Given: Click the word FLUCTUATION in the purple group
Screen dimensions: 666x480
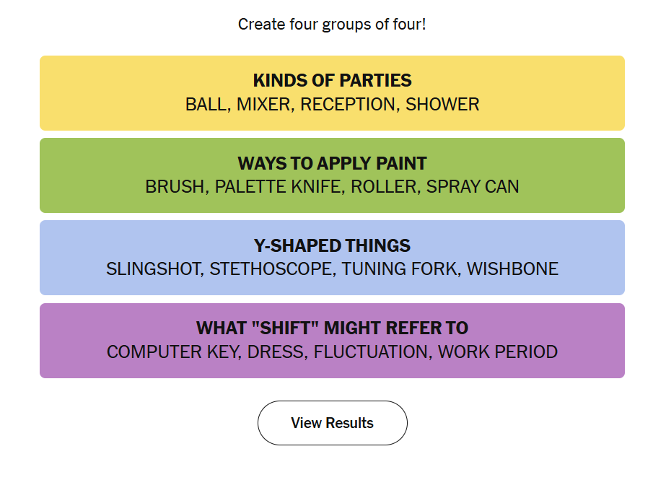Looking at the screenshot, I should pos(371,352).
